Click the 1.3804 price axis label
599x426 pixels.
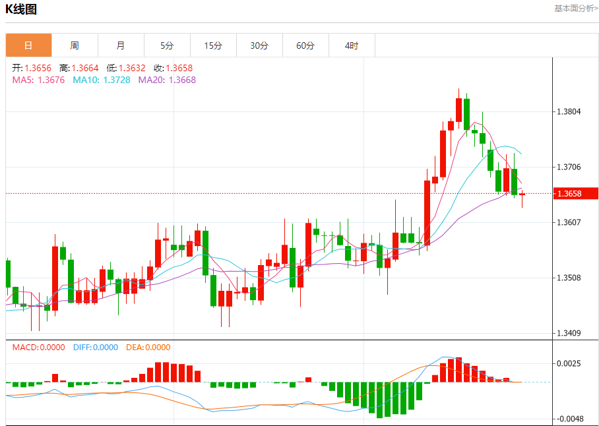tap(569, 111)
